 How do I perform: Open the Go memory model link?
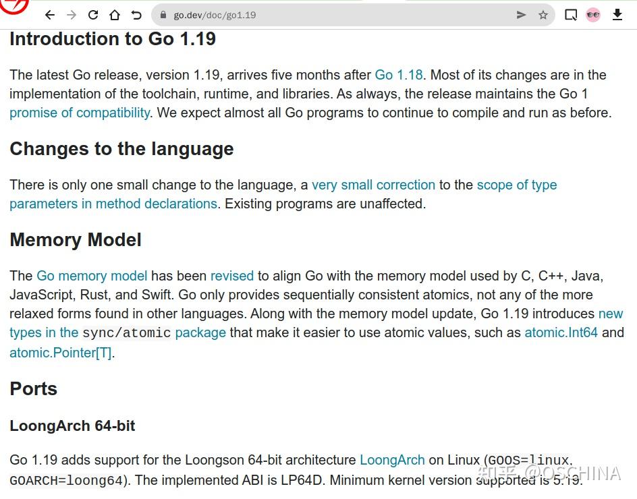pos(92,276)
